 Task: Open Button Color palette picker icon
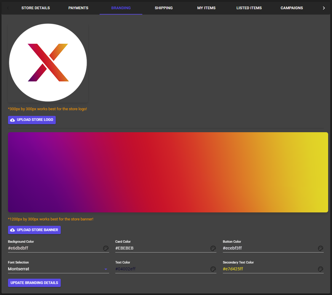(320, 248)
